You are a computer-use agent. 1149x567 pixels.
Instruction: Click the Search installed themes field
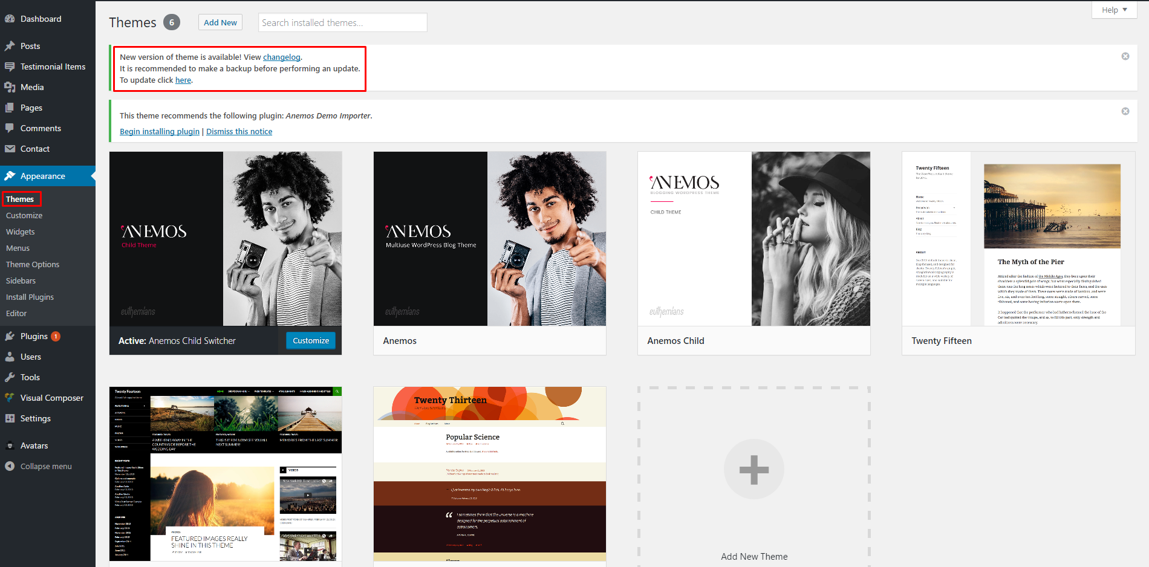[343, 22]
